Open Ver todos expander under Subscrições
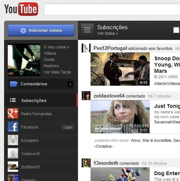This screenshot has width=180, height=181. [108, 33]
